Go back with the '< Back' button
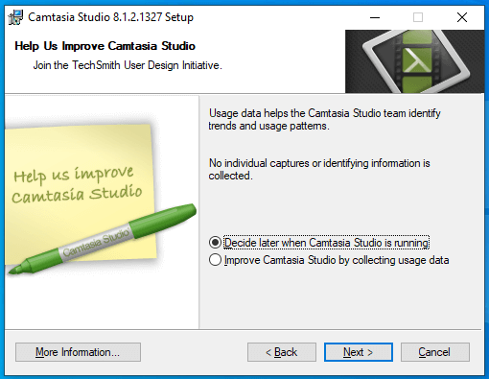The height and width of the screenshot is (379, 489). click(x=282, y=352)
